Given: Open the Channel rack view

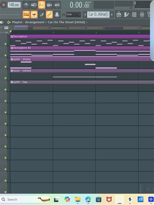Looking at the screenshot, I should (134, 15).
